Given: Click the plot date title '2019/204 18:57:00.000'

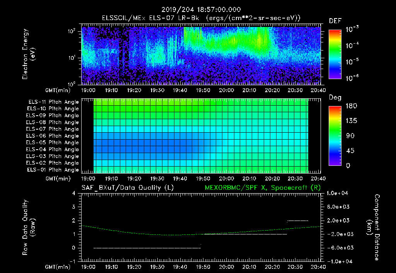Looking at the screenshot, I should (201, 10).
